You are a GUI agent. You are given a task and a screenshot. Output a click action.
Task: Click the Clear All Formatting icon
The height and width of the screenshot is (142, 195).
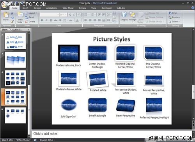79,14
